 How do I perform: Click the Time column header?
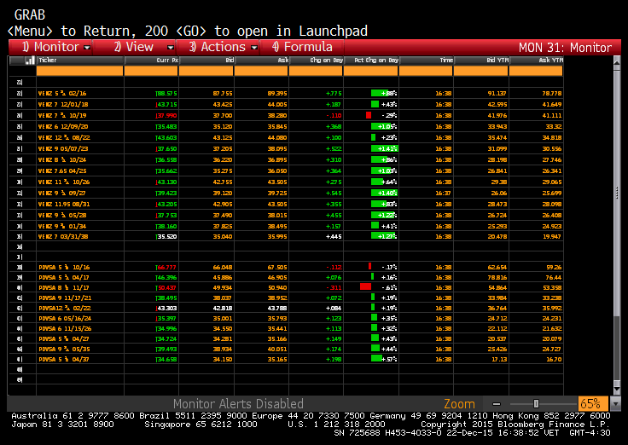tap(426, 61)
